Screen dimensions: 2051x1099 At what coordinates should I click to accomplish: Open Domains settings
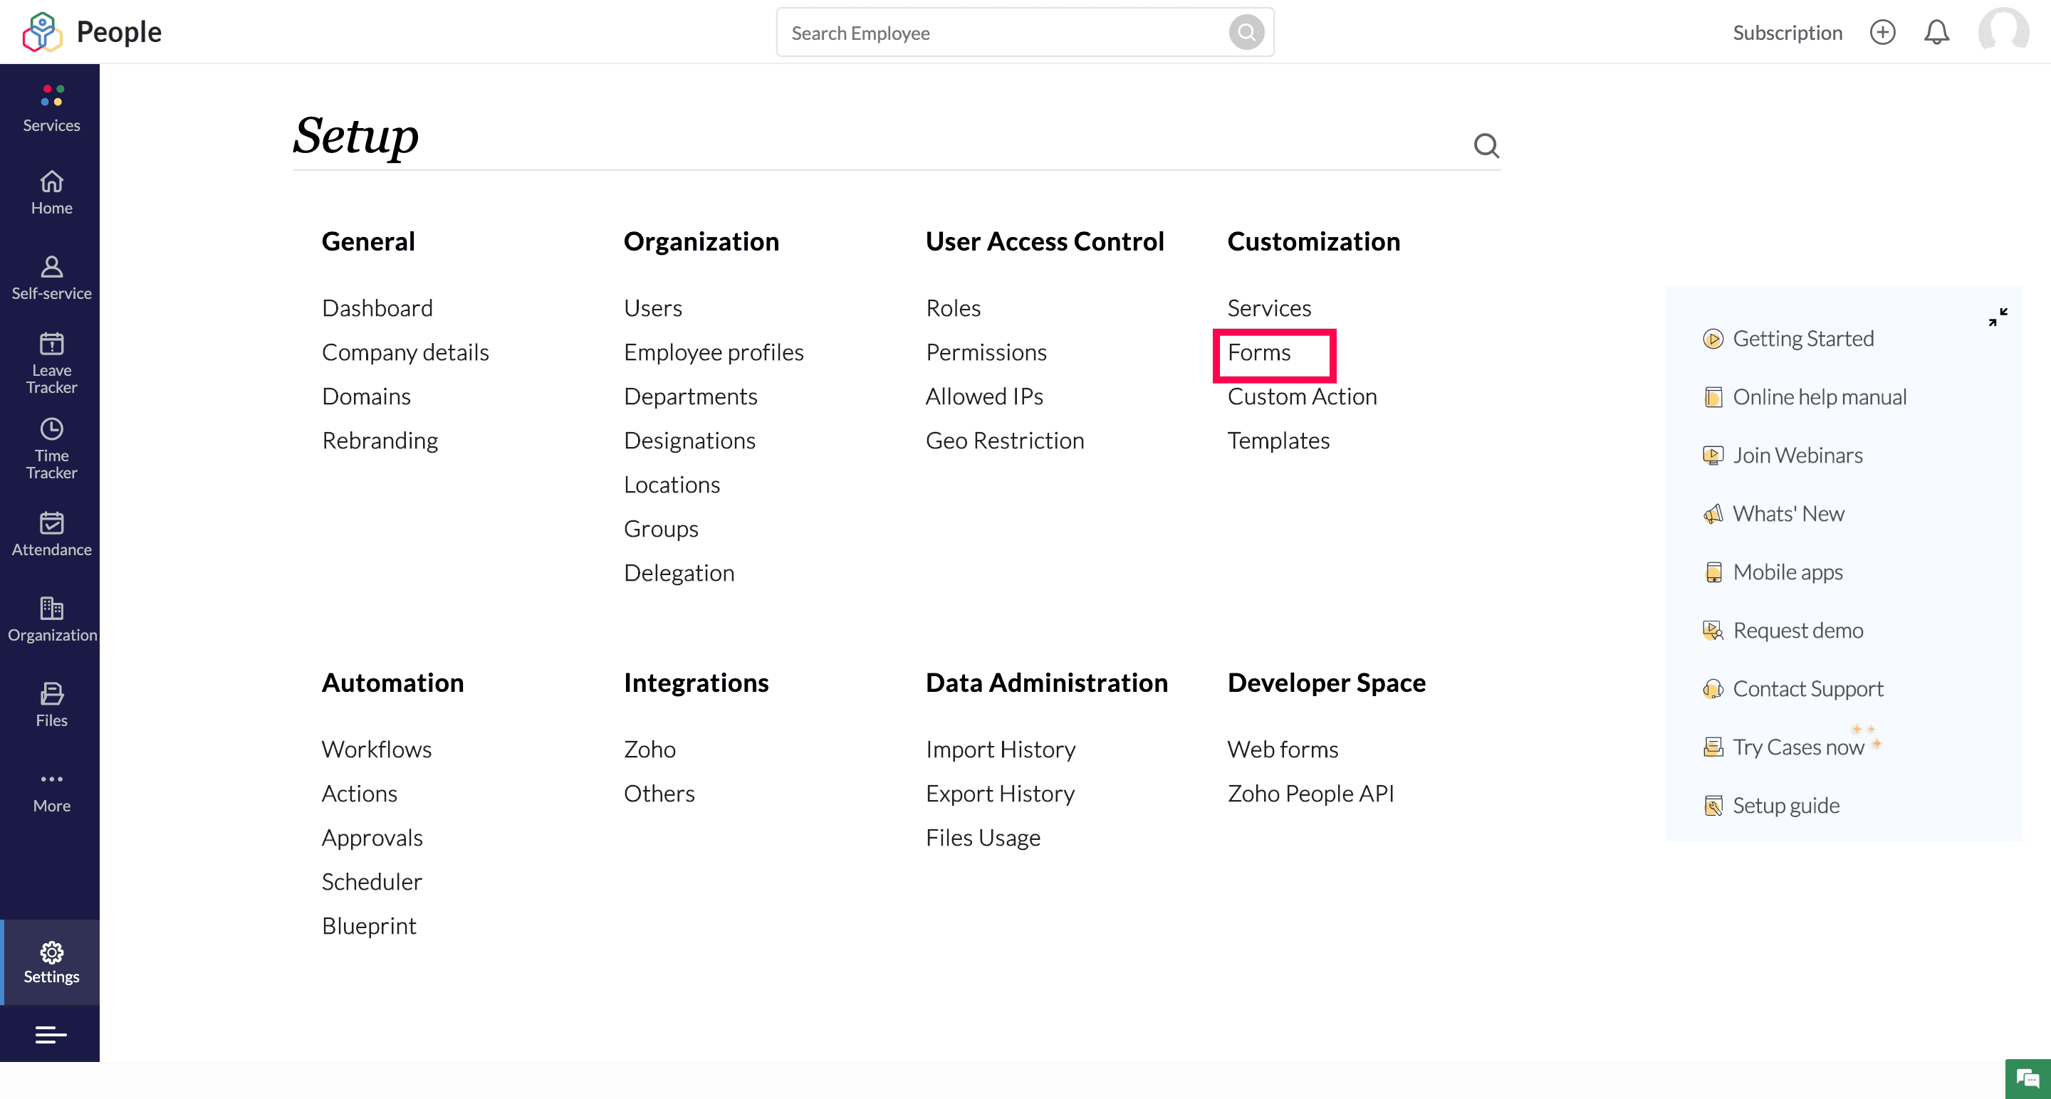coord(366,396)
